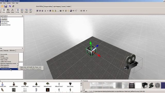165x93 pixels.
Task: Close the prefabs panel
Action: point(81,81)
